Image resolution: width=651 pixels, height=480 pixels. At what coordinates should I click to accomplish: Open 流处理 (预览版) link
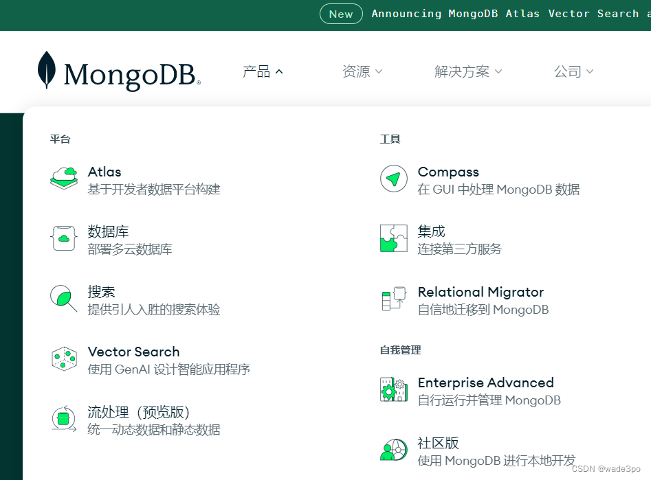(139, 412)
